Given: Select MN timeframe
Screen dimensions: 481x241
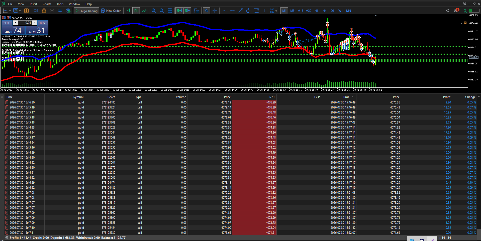Looking at the screenshot, I should coord(348,11).
